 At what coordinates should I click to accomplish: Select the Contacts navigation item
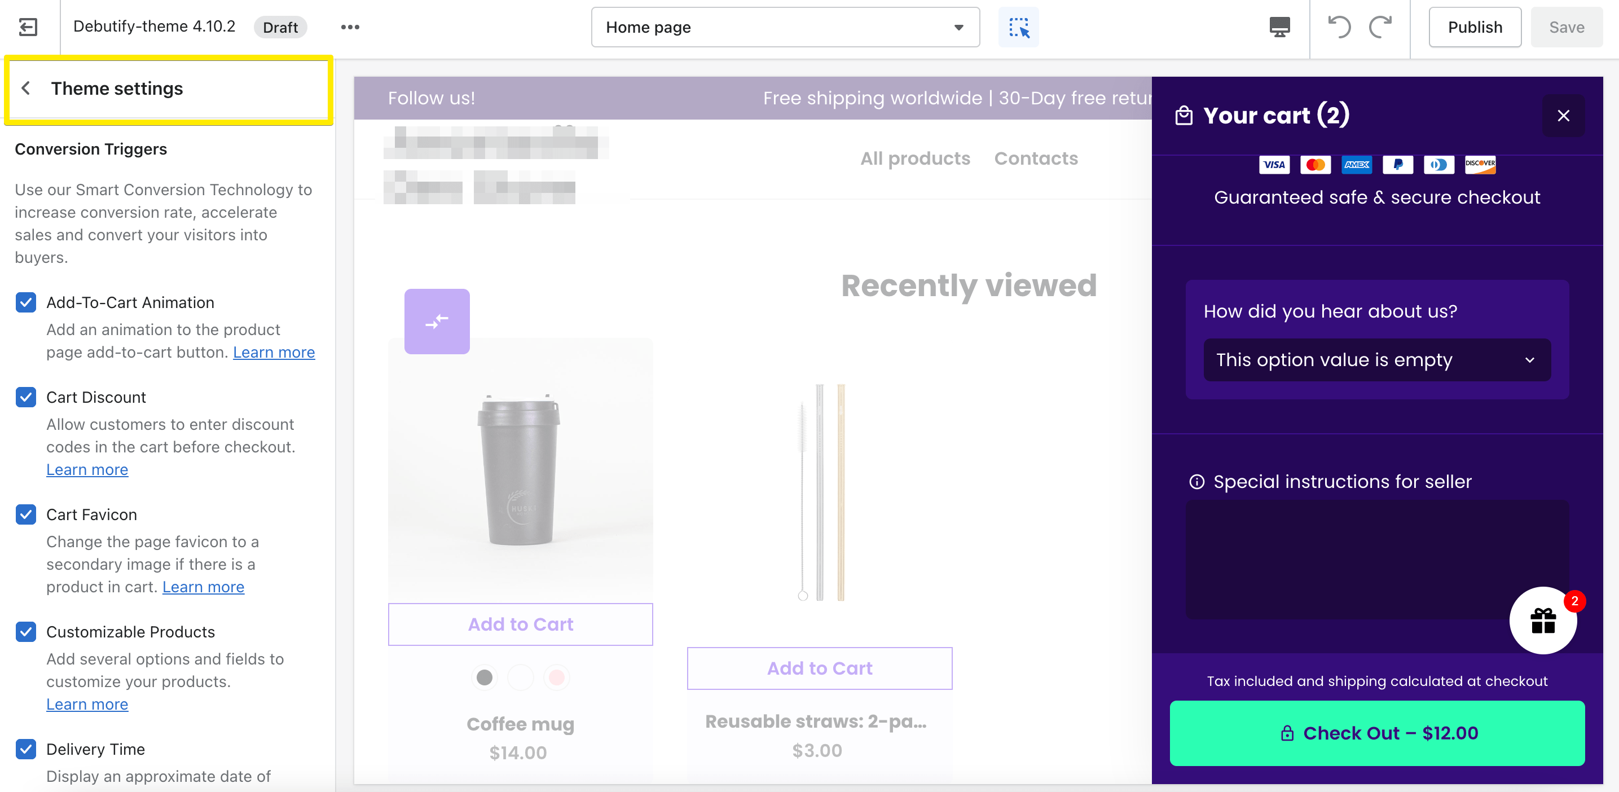1036,159
